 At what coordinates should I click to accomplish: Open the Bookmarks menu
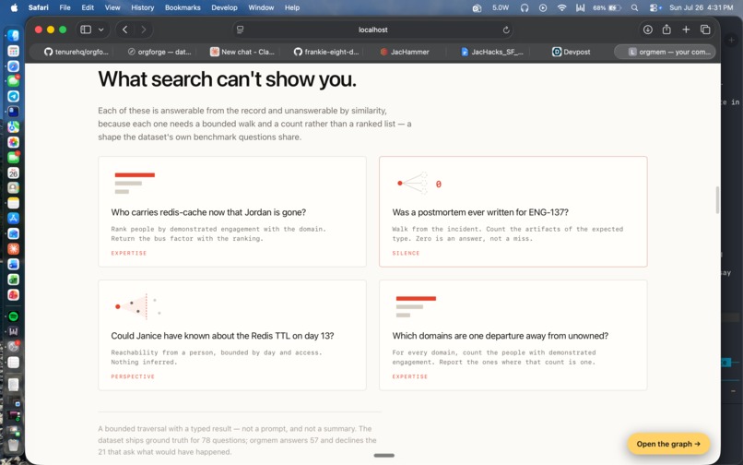pyautogui.click(x=183, y=7)
